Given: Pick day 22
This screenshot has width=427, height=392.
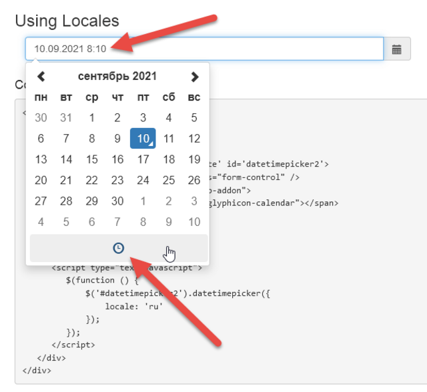Looking at the screenshot, I should coord(92,180).
